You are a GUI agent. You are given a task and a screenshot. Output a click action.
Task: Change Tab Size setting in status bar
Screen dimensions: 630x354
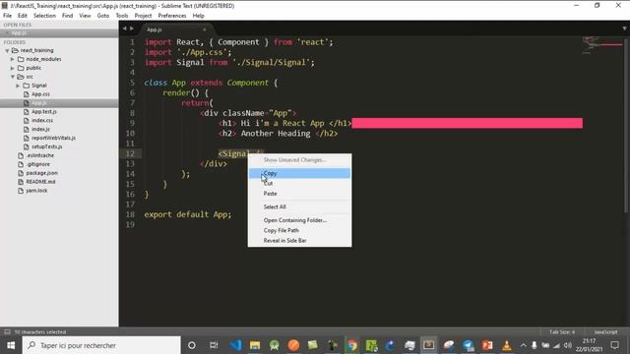[562, 332]
